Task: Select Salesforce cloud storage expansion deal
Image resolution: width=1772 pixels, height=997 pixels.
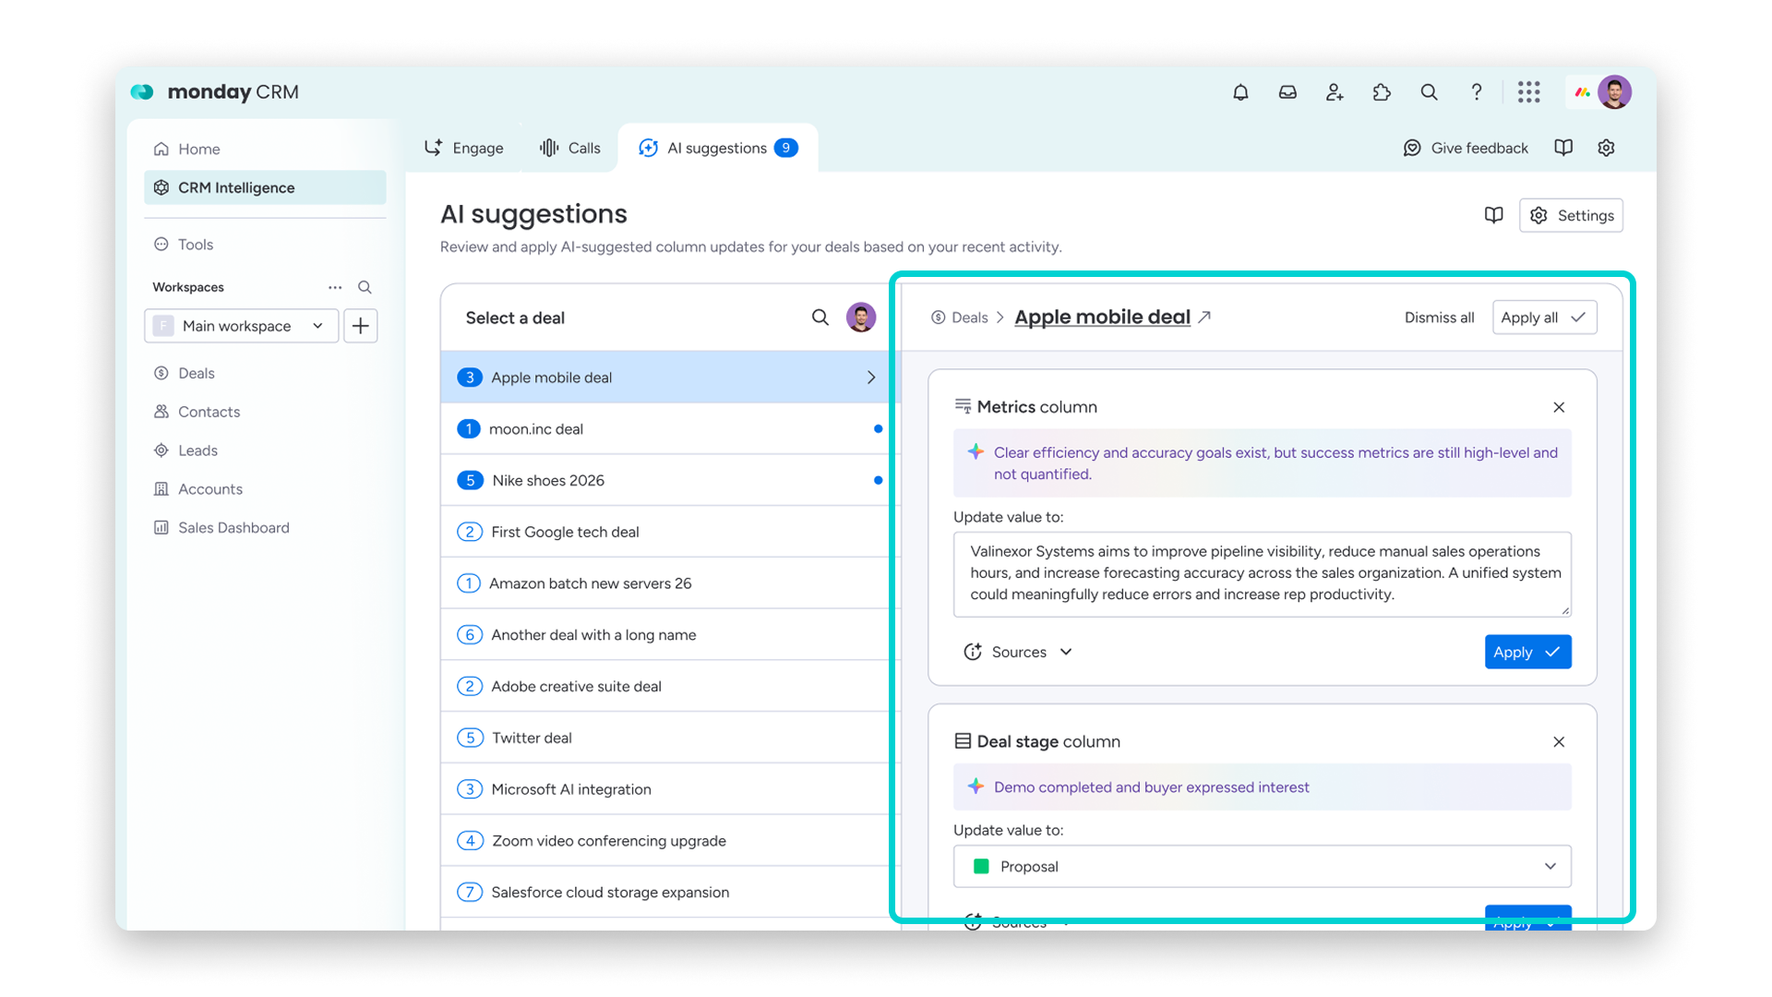Action: (x=664, y=893)
